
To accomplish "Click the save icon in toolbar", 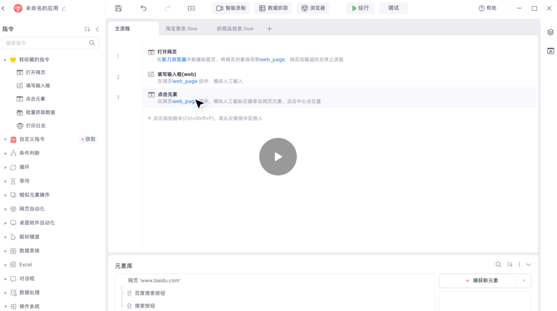I will (x=118, y=8).
